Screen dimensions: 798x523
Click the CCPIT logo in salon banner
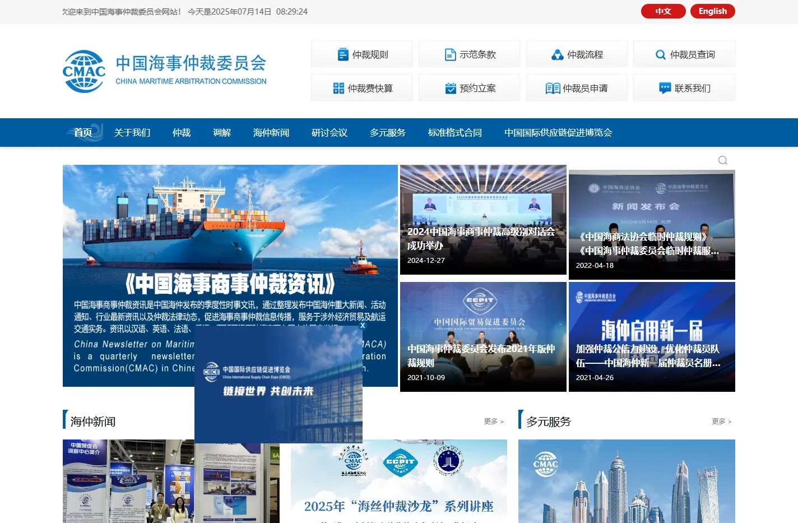pyautogui.click(x=400, y=462)
